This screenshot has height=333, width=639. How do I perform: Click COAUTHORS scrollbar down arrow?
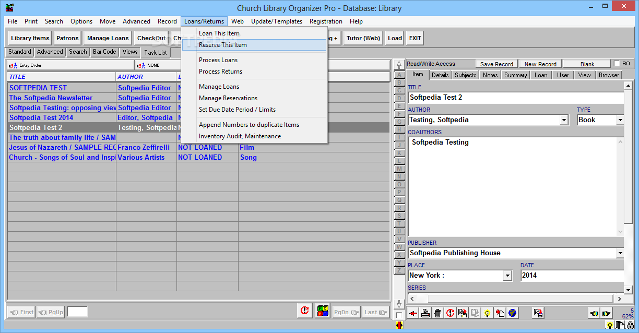point(620,232)
